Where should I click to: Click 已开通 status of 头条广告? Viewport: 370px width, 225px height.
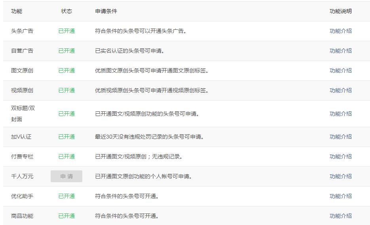pos(66,31)
